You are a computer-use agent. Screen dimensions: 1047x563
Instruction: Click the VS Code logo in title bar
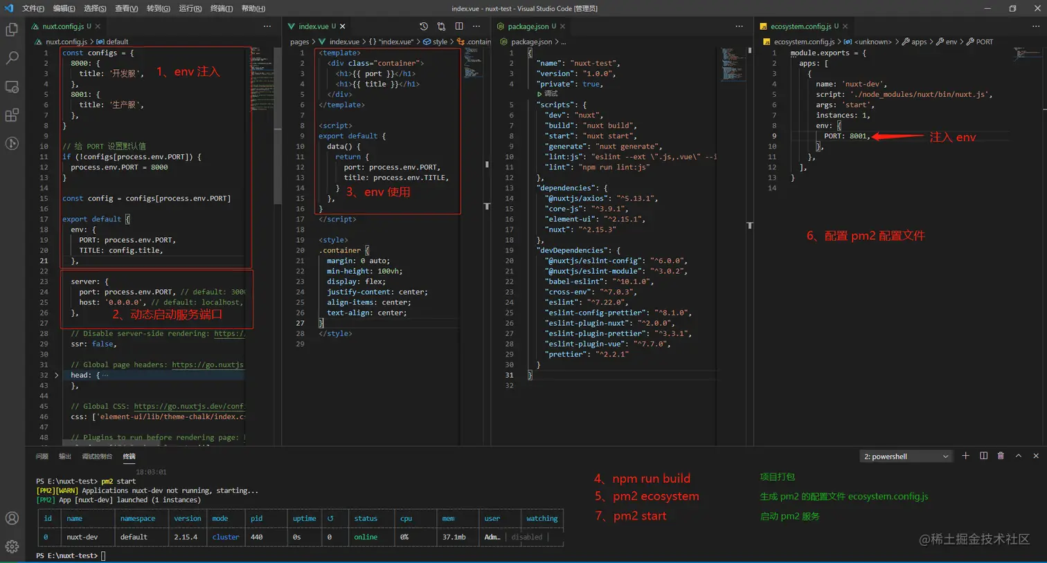(8, 8)
